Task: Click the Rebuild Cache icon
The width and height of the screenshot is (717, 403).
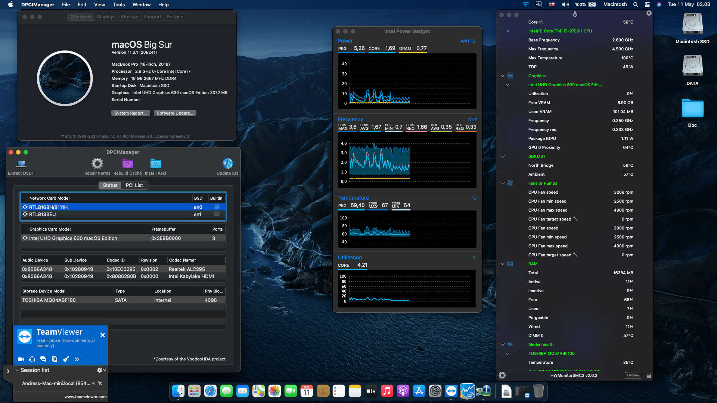Action: coord(127,163)
